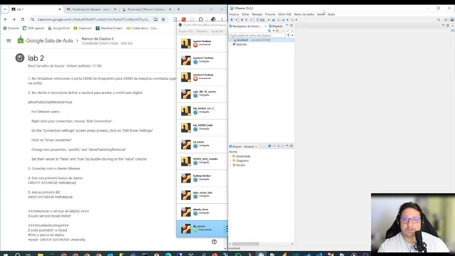Bookmark this page with the star icon
The height and width of the screenshot is (256, 455).
point(163,20)
